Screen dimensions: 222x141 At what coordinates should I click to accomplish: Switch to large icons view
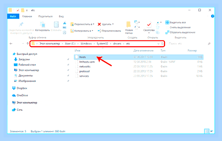click(x=212, y=131)
